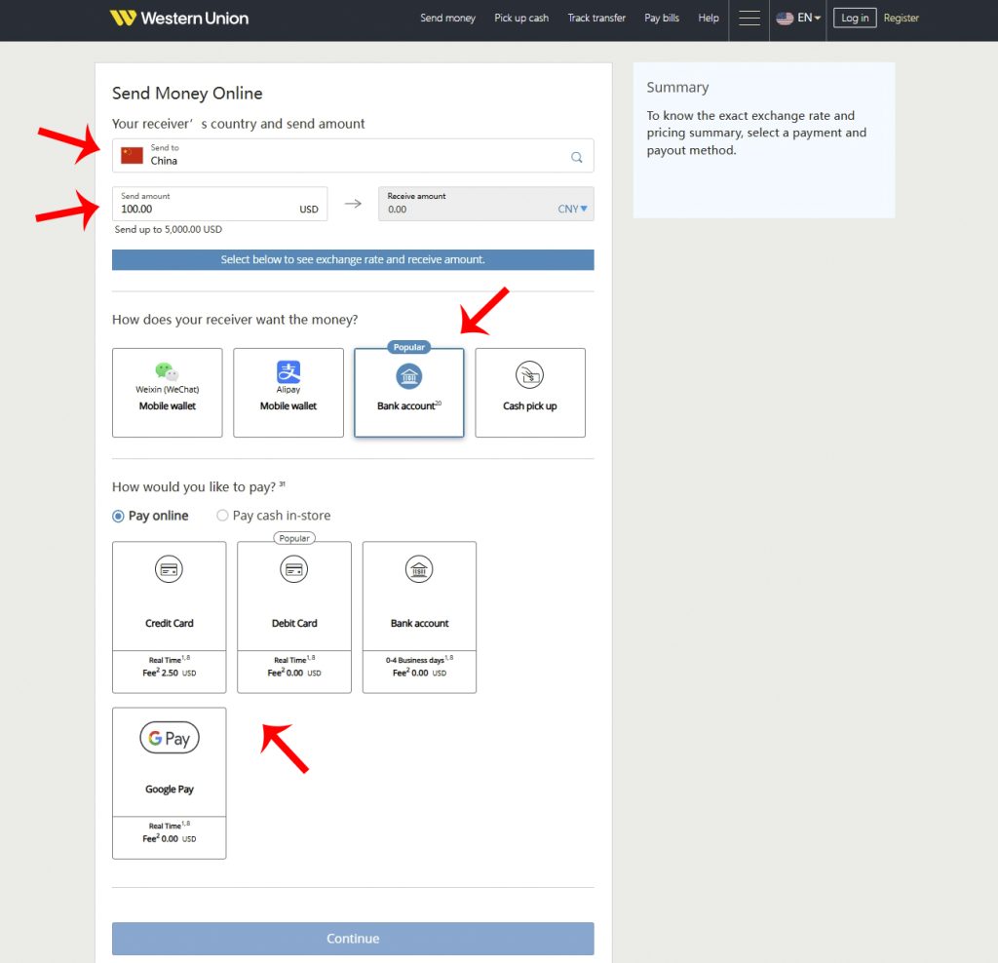998x963 pixels.
Task: Open Track transfer in the navigation
Action: click(596, 18)
